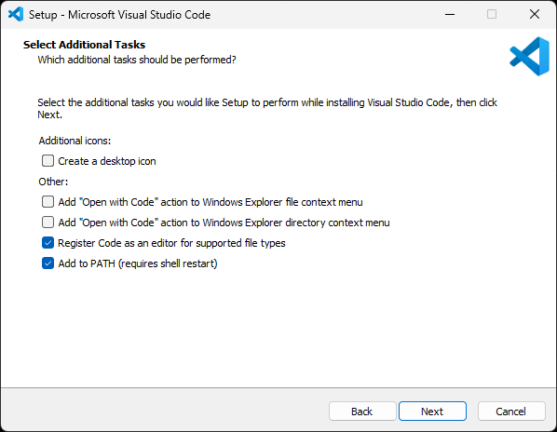
Task: Click the '(requires shell restart)' label text
Action: pos(168,263)
